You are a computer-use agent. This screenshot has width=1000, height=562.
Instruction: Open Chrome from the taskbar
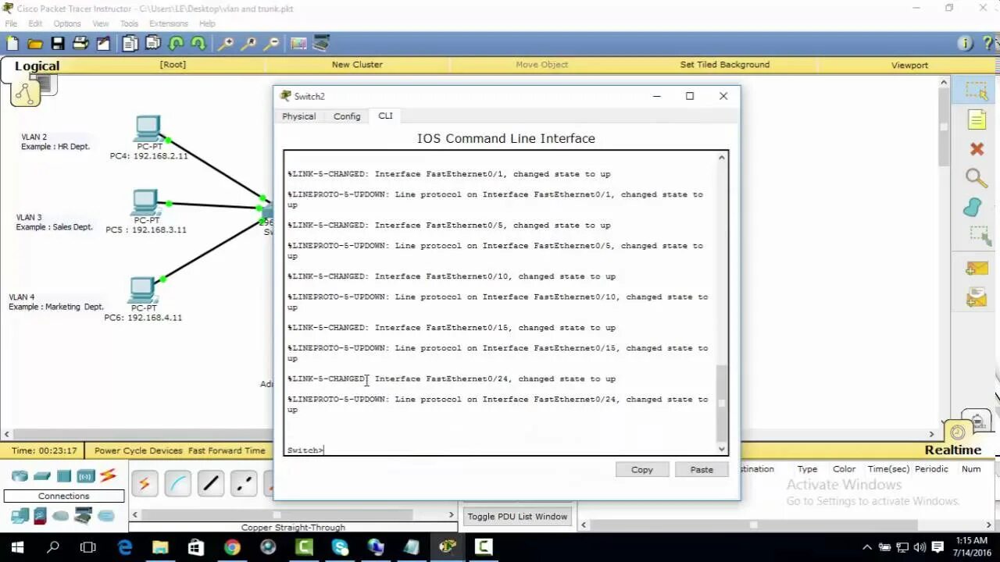232,547
